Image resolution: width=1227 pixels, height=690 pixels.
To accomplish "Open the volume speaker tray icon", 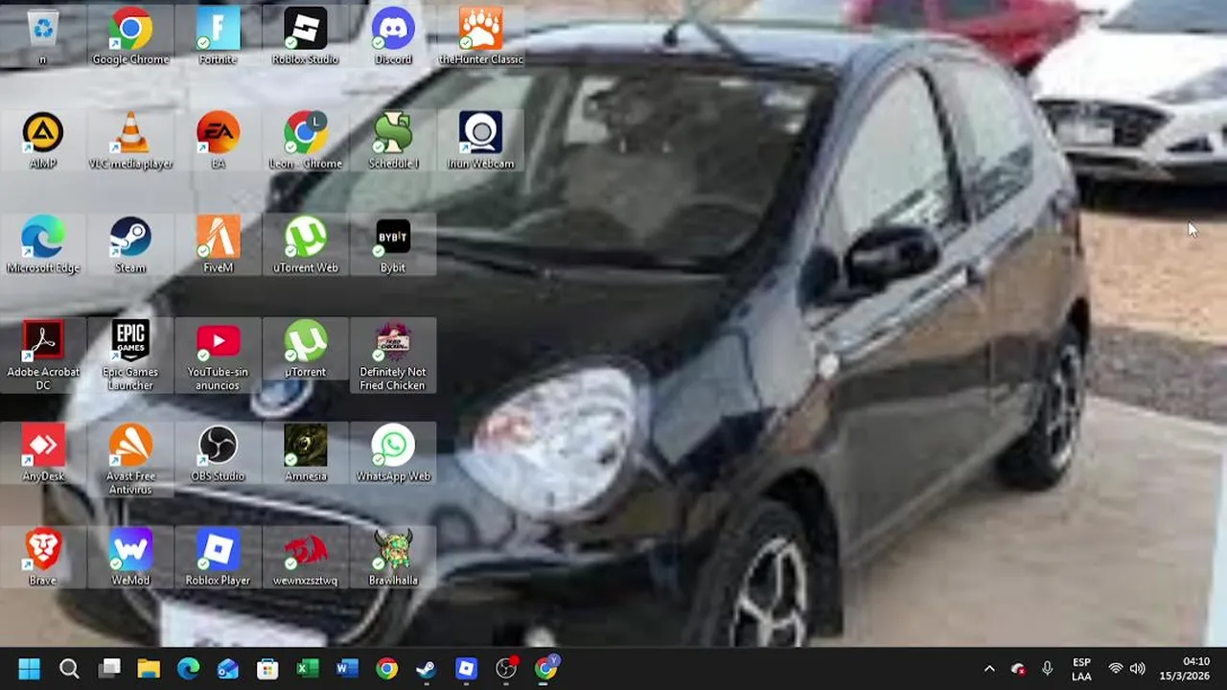I will [x=1138, y=669].
